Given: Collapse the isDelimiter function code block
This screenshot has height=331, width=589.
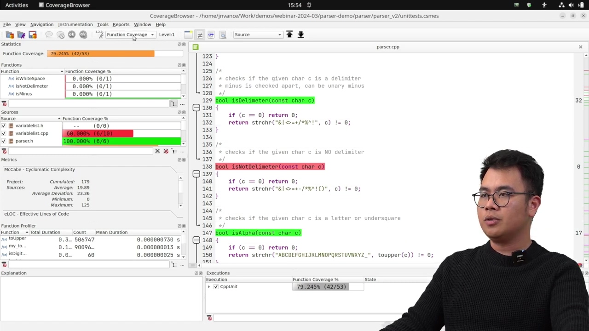Looking at the screenshot, I should [x=196, y=108].
